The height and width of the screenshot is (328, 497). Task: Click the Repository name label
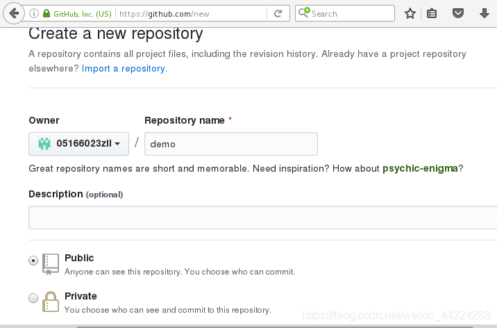coord(185,120)
